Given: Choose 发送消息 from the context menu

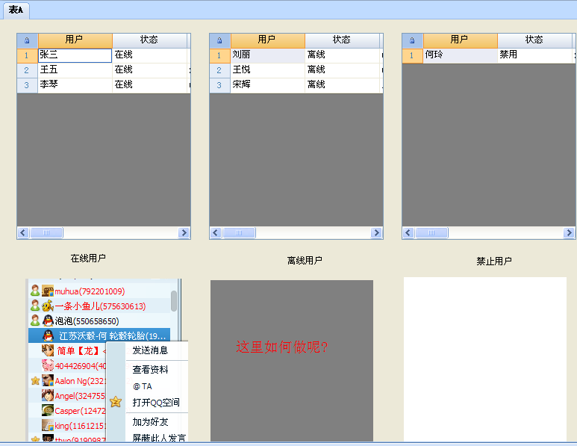Looking at the screenshot, I should pyautogui.click(x=150, y=350).
